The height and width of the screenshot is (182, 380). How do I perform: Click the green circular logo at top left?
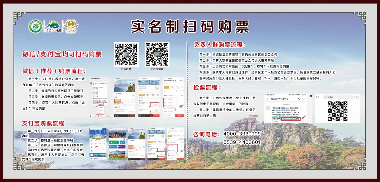[35, 26]
